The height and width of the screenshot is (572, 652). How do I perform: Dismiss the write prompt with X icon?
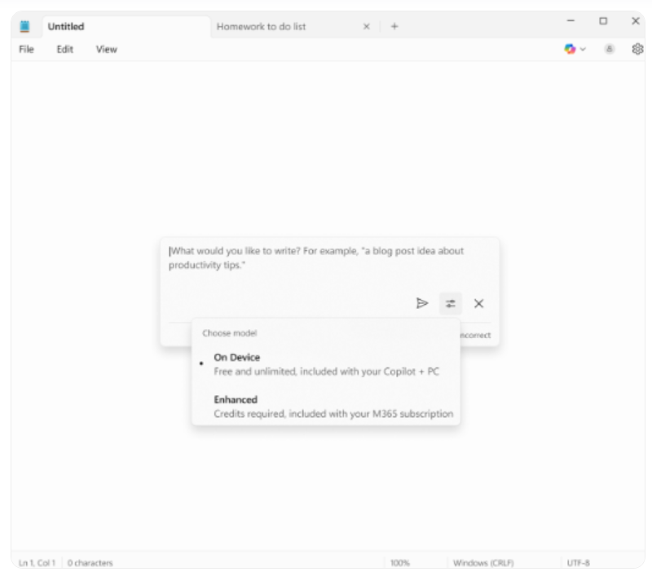click(x=478, y=303)
